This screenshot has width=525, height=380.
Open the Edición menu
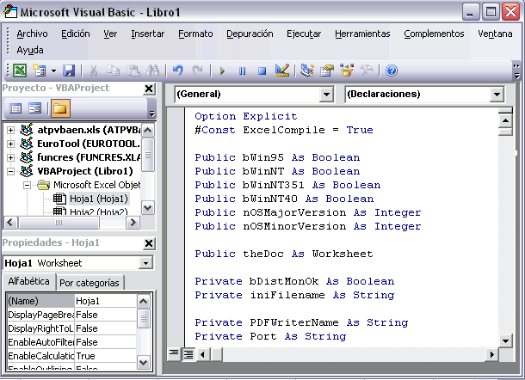pyautogui.click(x=76, y=34)
